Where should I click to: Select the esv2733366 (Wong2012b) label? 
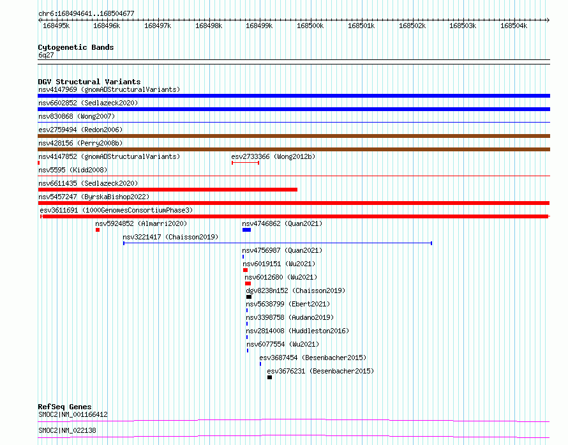273,156
